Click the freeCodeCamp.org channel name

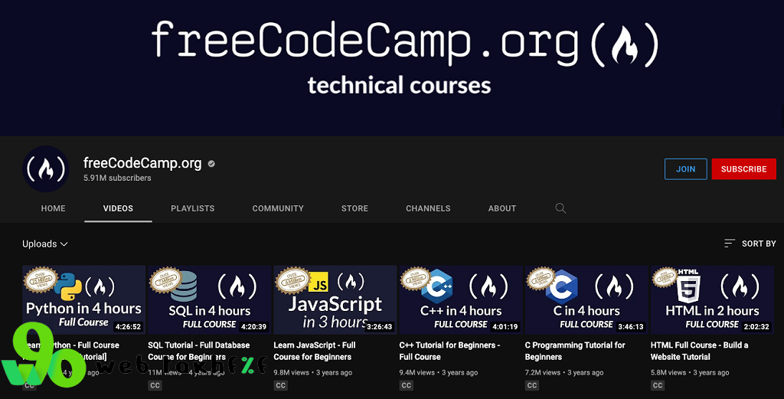pos(142,163)
